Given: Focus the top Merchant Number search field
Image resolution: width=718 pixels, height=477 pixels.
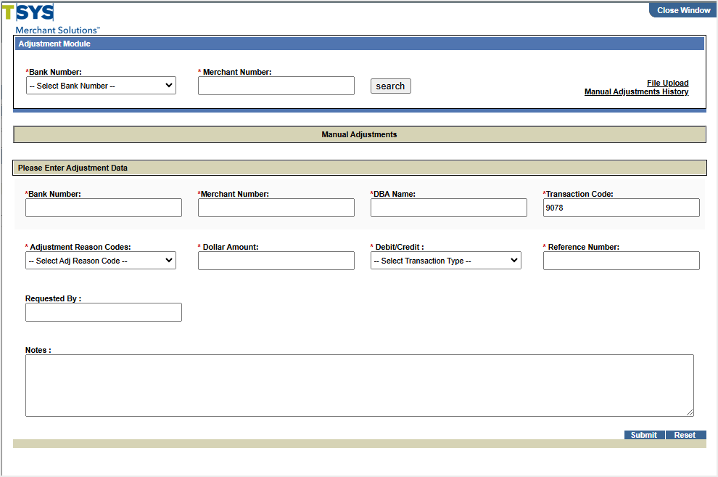Looking at the screenshot, I should click(276, 86).
